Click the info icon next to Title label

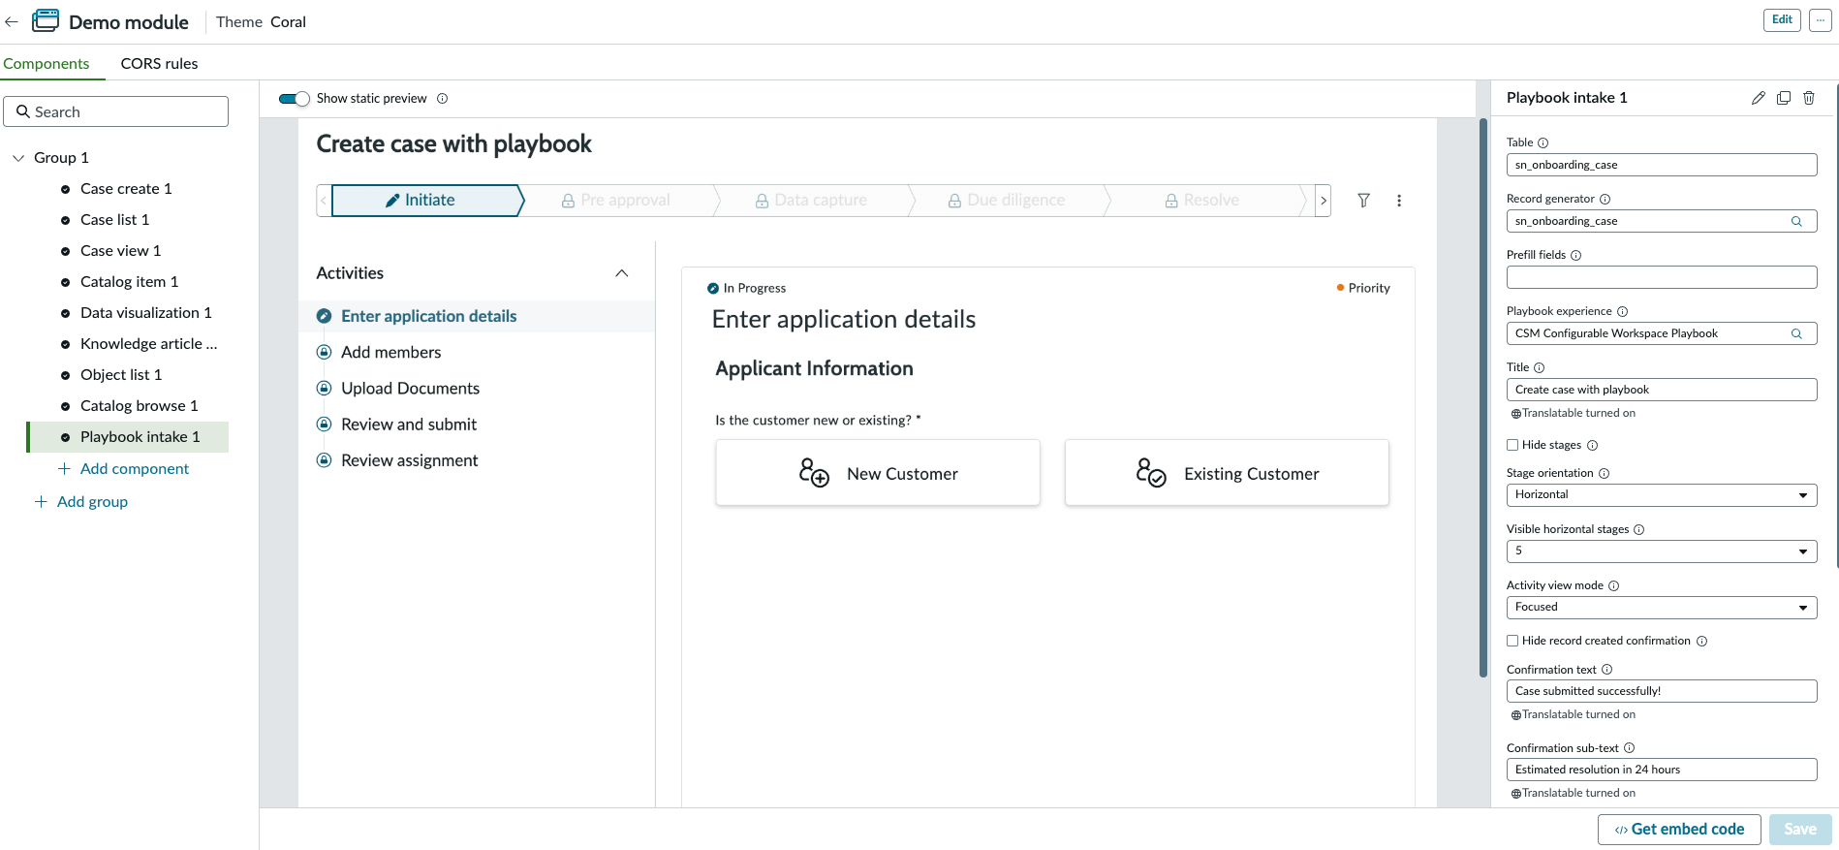pos(1539,367)
